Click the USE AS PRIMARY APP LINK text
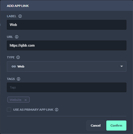This screenshot has width=133, height=134. [33, 110]
